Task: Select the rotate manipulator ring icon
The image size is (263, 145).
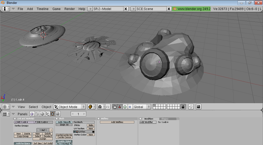Action: click(x=125, y=107)
